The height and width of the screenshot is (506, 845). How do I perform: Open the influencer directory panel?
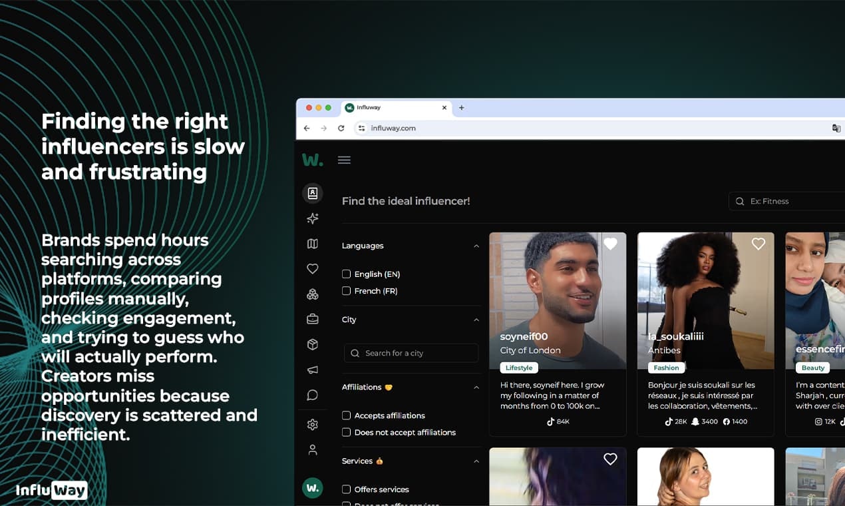[x=313, y=193]
